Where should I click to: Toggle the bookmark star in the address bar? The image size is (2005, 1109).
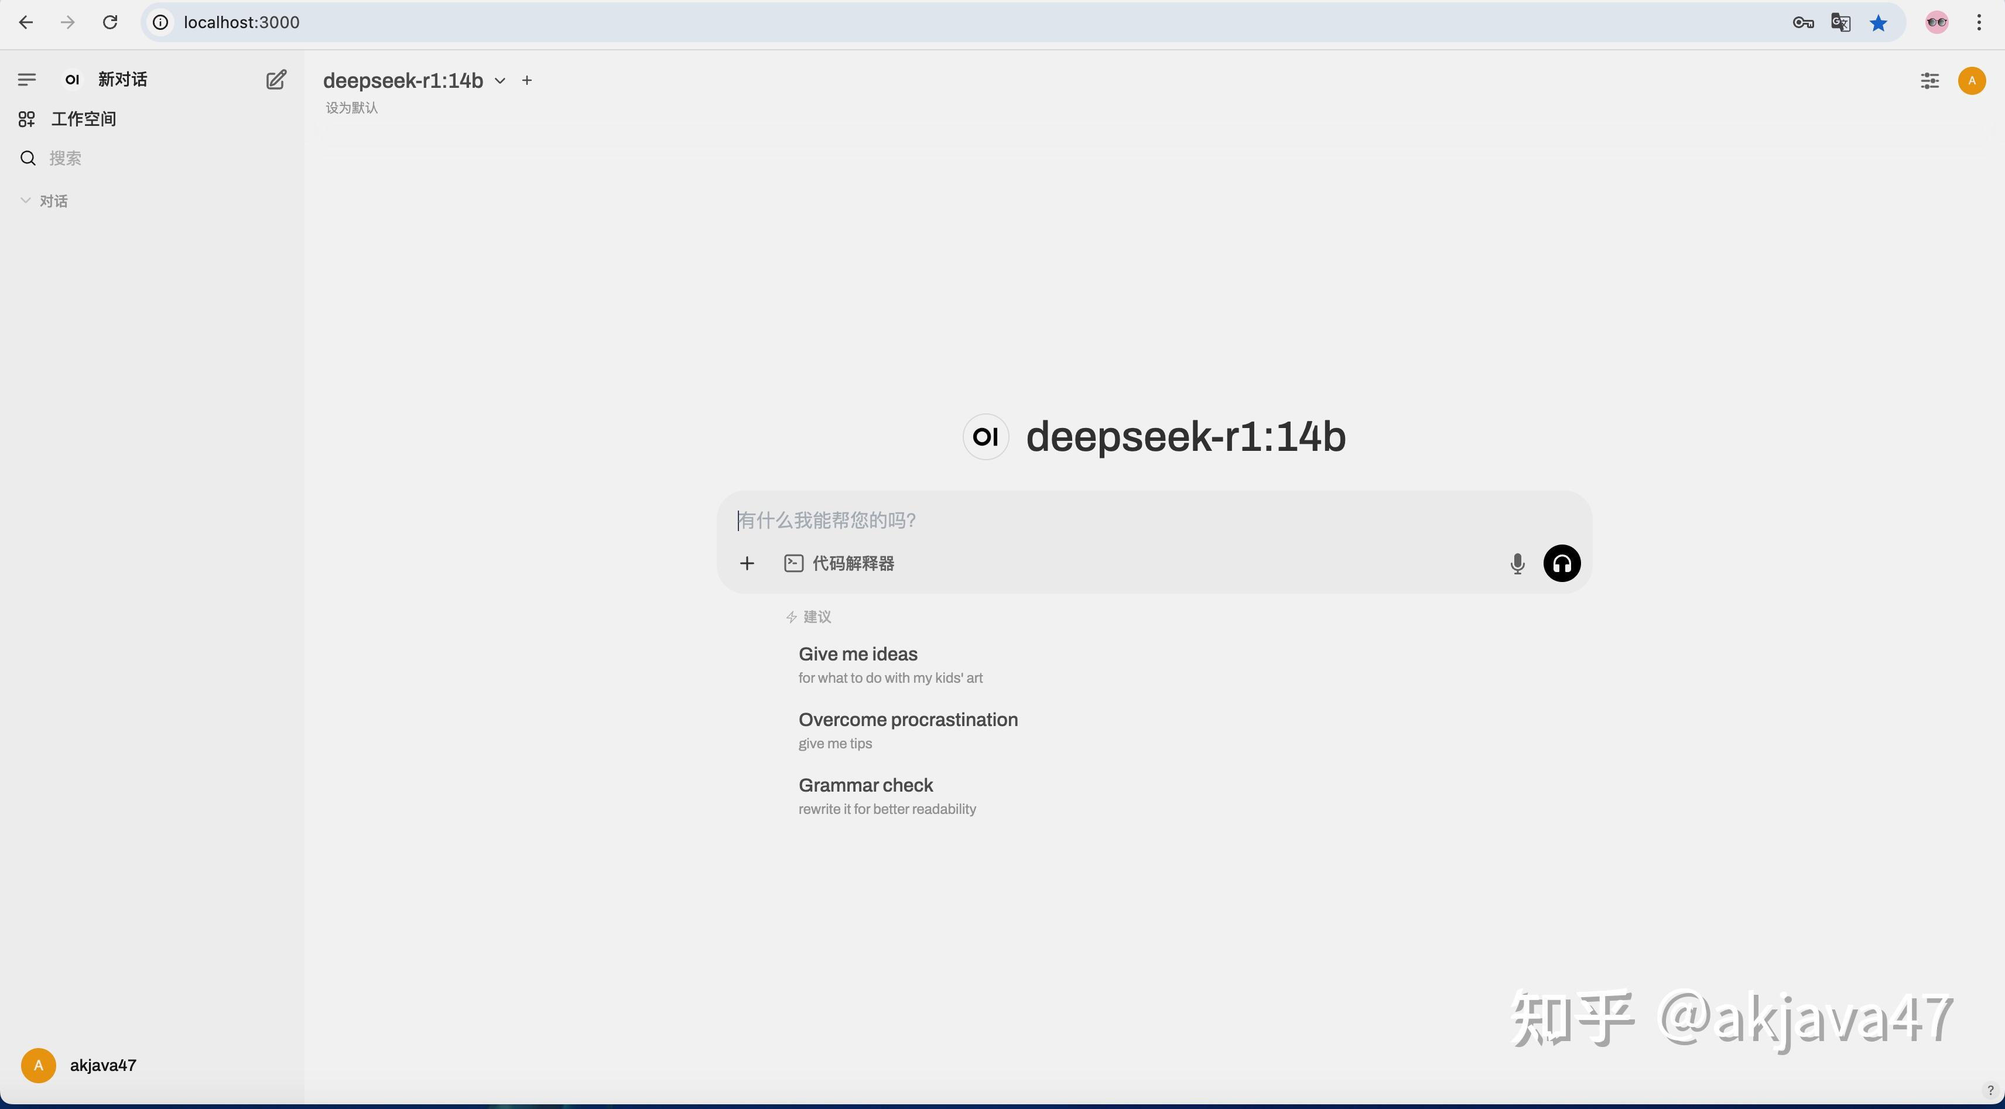pos(1879,22)
